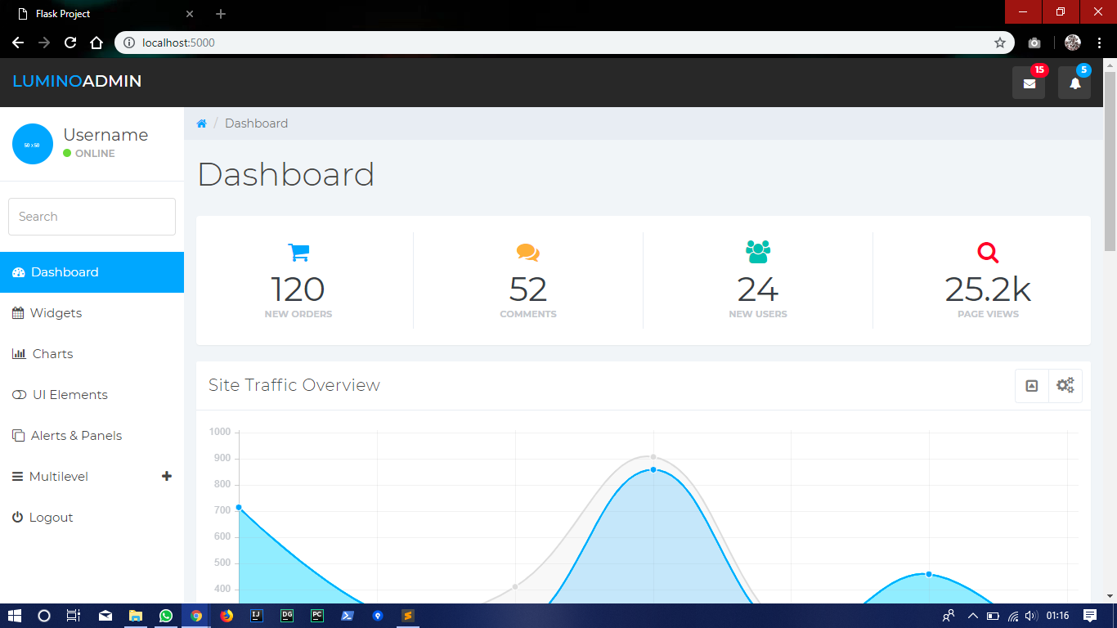Click the browser forward arrow
The height and width of the screenshot is (628, 1117).
pos(44,43)
